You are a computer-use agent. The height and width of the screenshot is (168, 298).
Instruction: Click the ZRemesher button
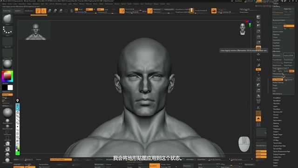pyautogui.click(x=278, y=56)
